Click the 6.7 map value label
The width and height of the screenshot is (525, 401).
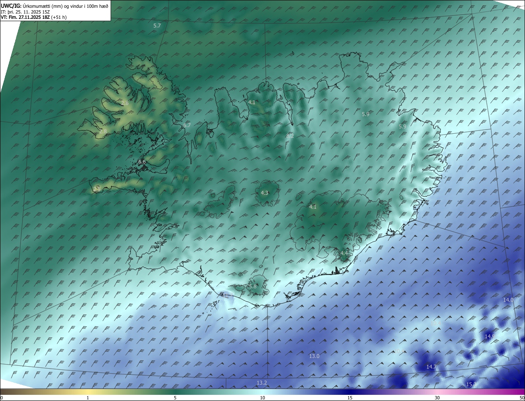pyautogui.click(x=187, y=125)
